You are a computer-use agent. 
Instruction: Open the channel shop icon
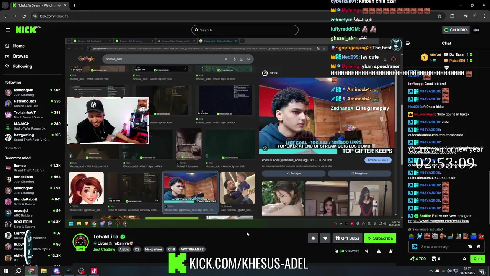click(x=434, y=259)
